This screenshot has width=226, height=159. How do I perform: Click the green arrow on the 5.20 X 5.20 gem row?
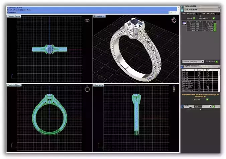click(215, 24)
